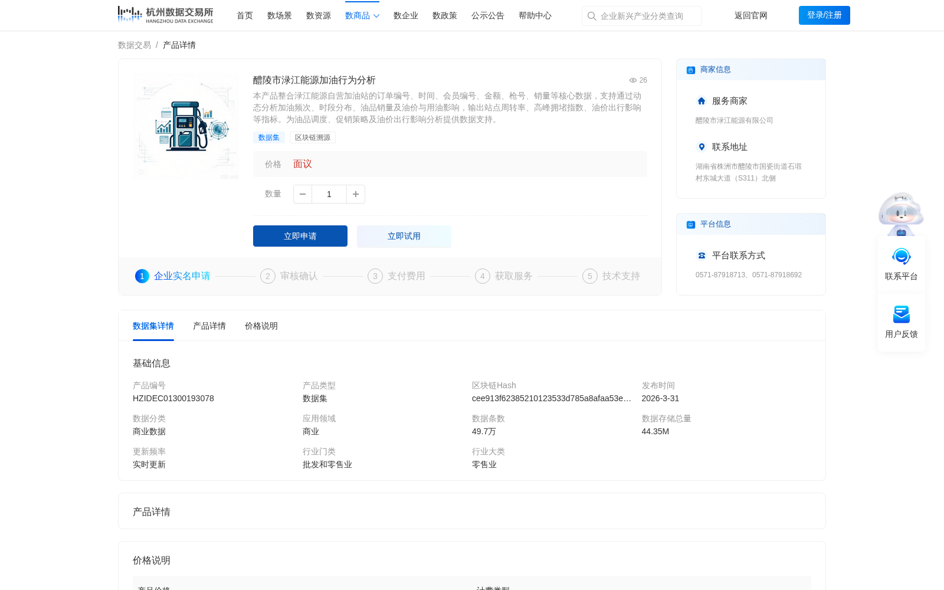944x590 pixels.
Task: Open 数资源 navigation item
Action: pos(319,15)
